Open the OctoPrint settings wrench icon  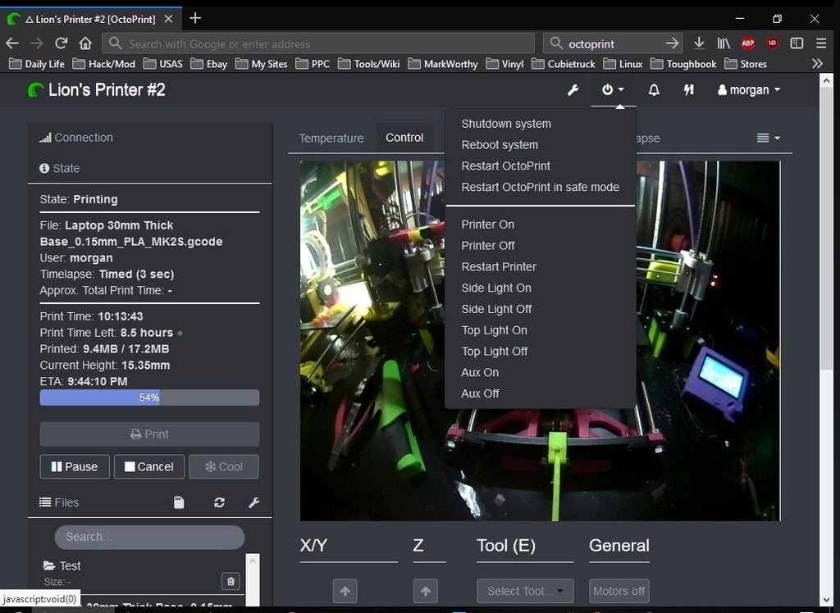573,90
